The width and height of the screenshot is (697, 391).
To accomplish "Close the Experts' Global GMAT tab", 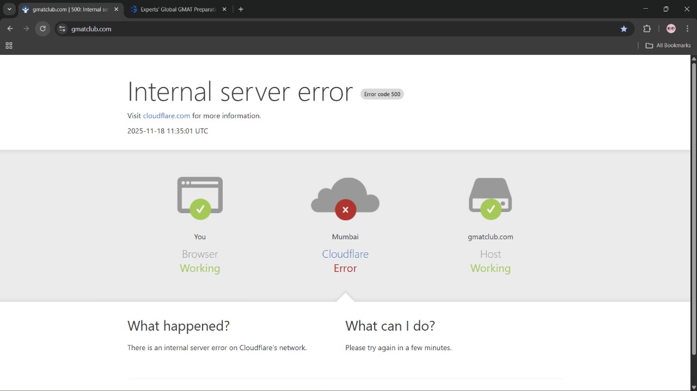I will pos(224,9).
